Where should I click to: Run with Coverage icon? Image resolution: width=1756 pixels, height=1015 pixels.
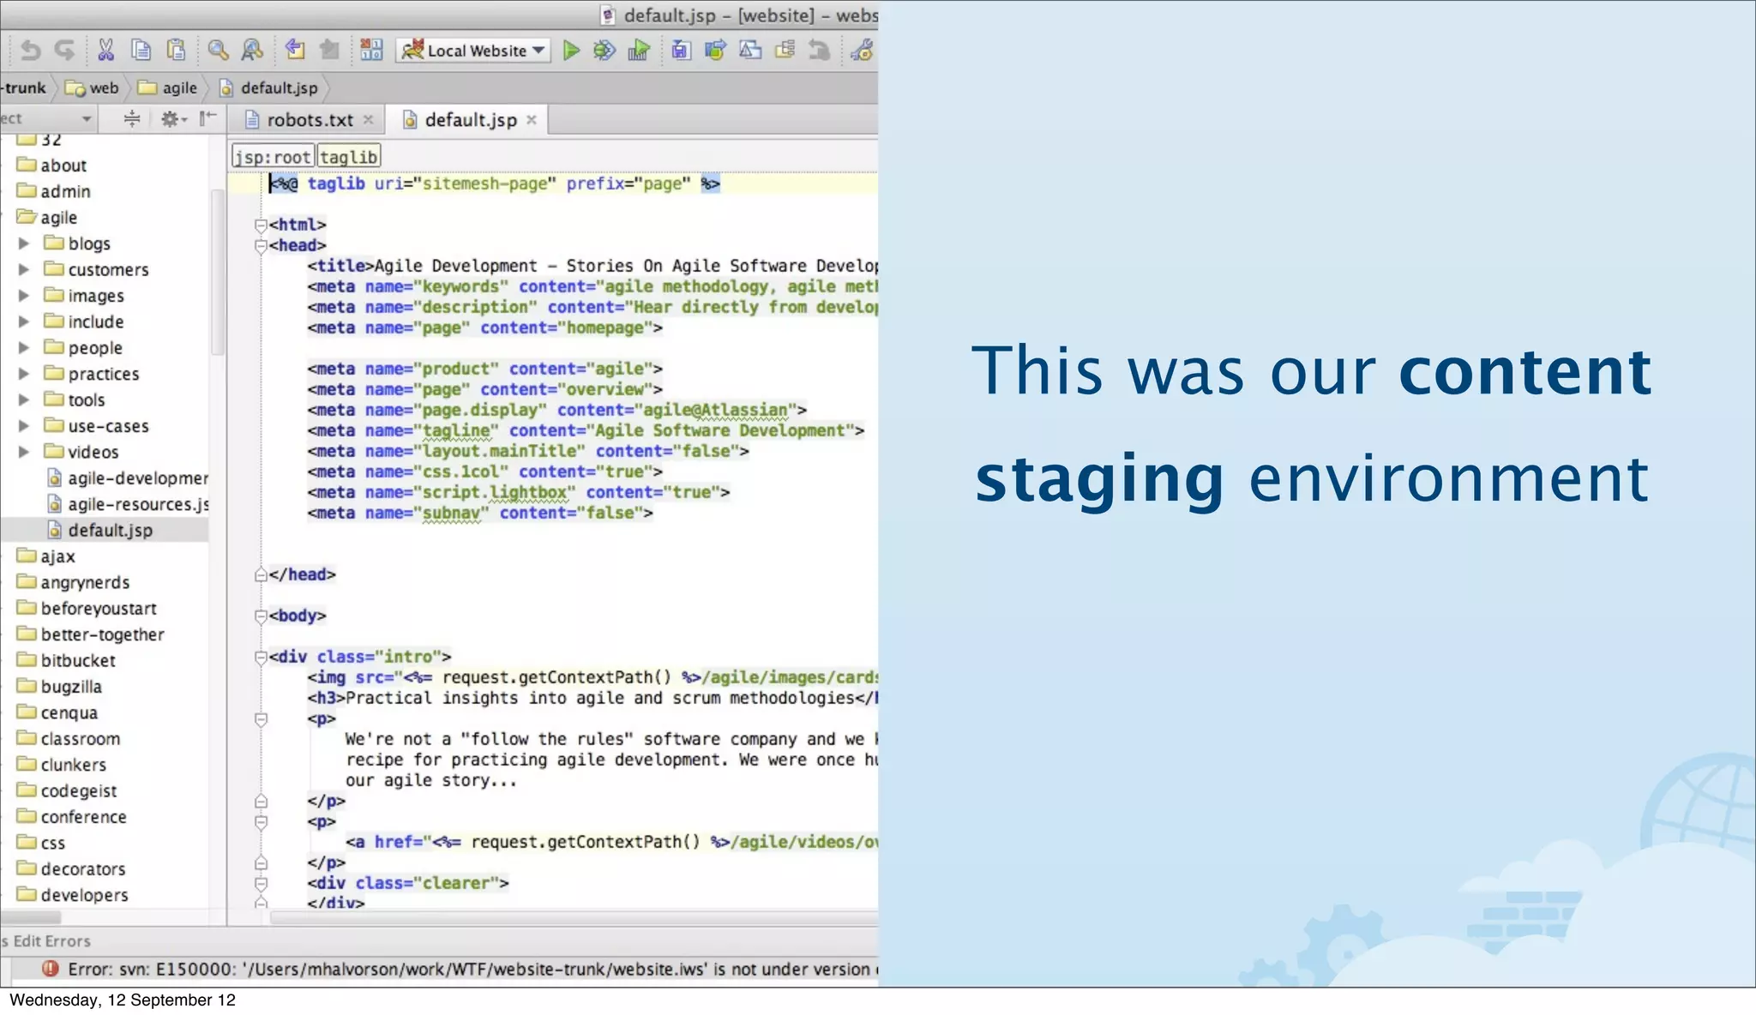pyautogui.click(x=639, y=51)
